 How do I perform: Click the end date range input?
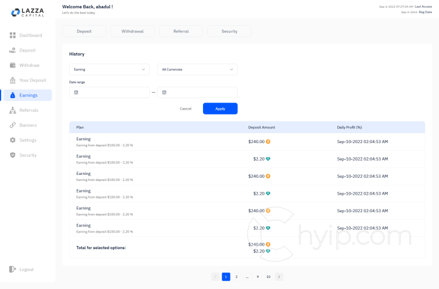pyautogui.click(x=198, y=92)
